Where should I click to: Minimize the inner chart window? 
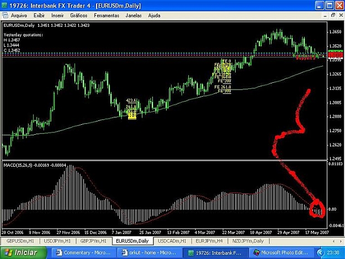[325, 15]
